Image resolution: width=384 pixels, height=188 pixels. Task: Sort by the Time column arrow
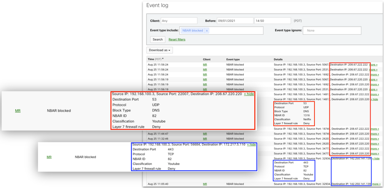click(x=163, y=59)
